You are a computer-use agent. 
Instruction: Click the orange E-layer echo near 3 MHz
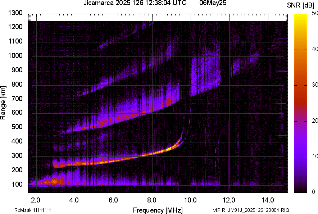pos(54,181)
